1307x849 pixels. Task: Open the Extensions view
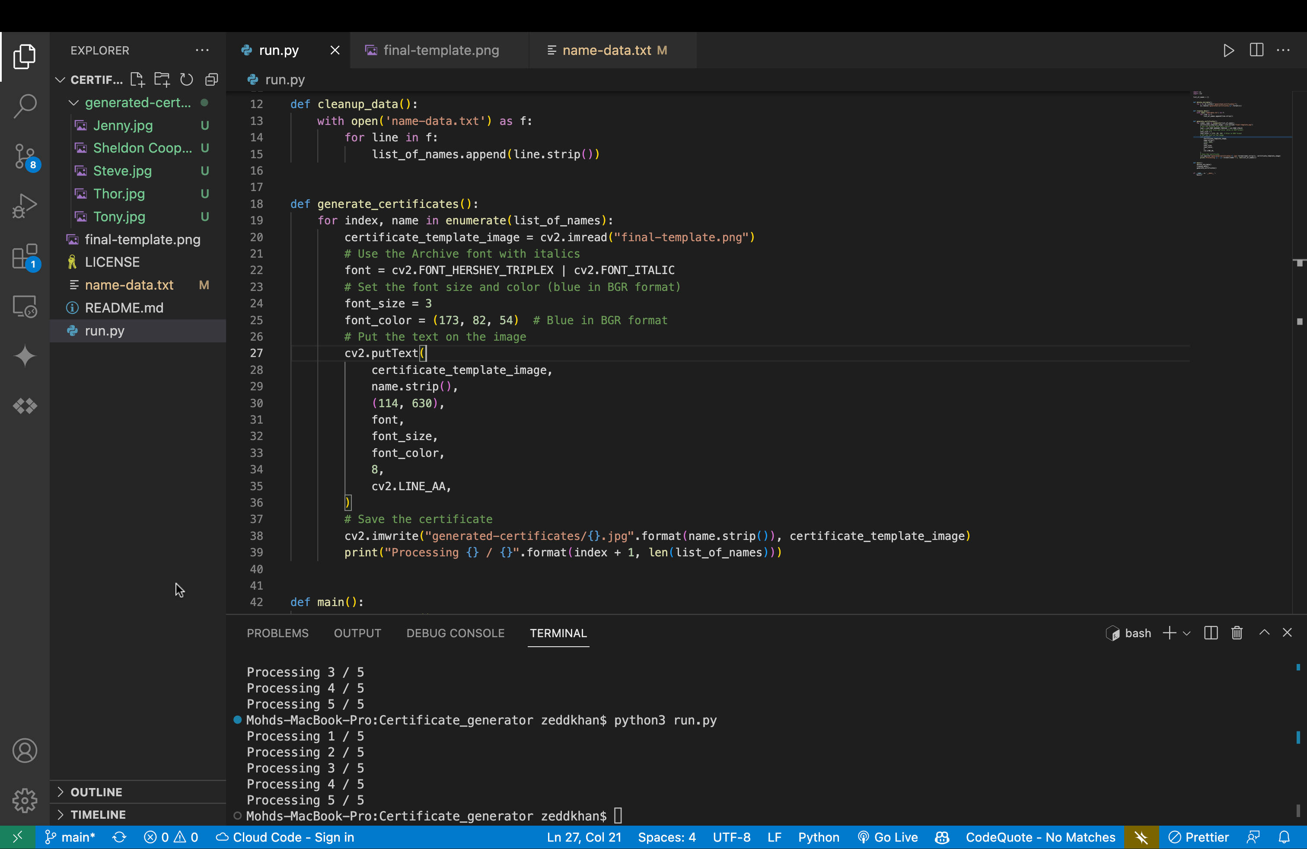[25, 256]
